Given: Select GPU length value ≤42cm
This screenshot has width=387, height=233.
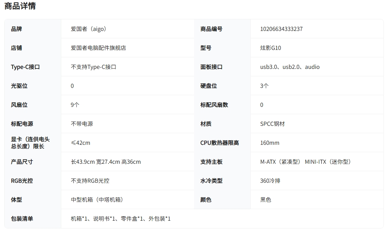Looking at the screenshot, I should pos(80,143).
